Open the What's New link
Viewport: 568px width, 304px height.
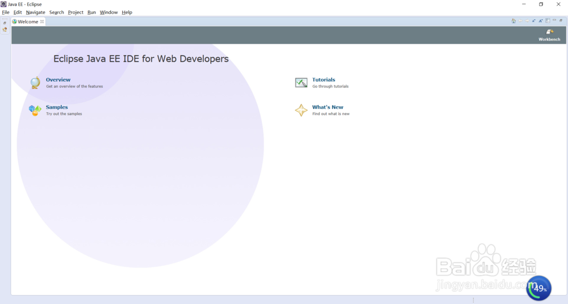[328, 107]
